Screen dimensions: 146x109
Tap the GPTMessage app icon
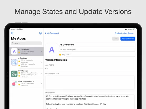(x=14, y=74)
